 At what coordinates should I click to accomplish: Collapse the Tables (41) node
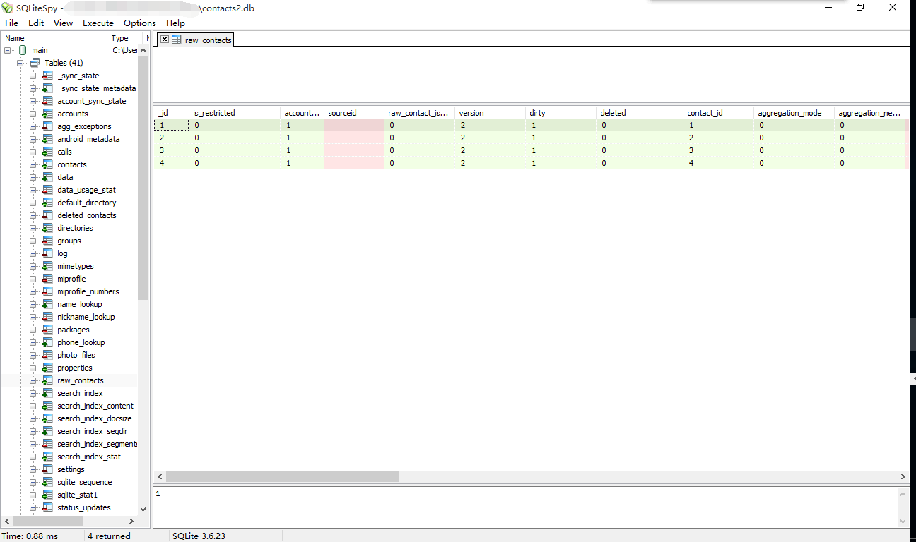click(20, 63)
